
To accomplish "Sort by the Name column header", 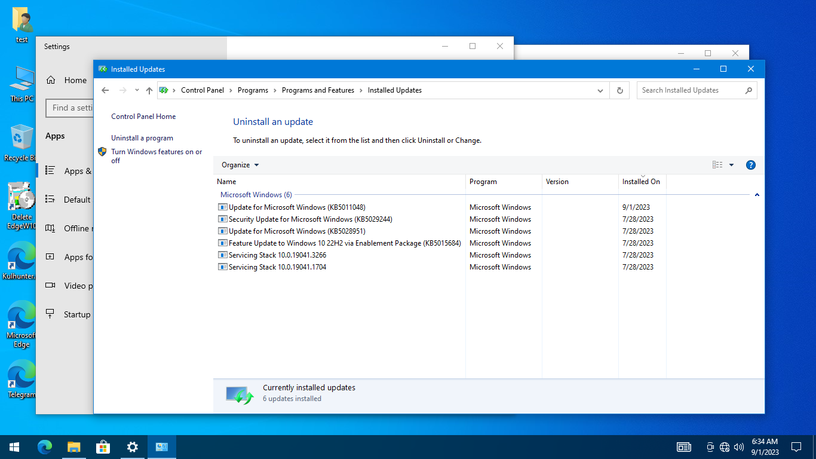I will 339,182.
